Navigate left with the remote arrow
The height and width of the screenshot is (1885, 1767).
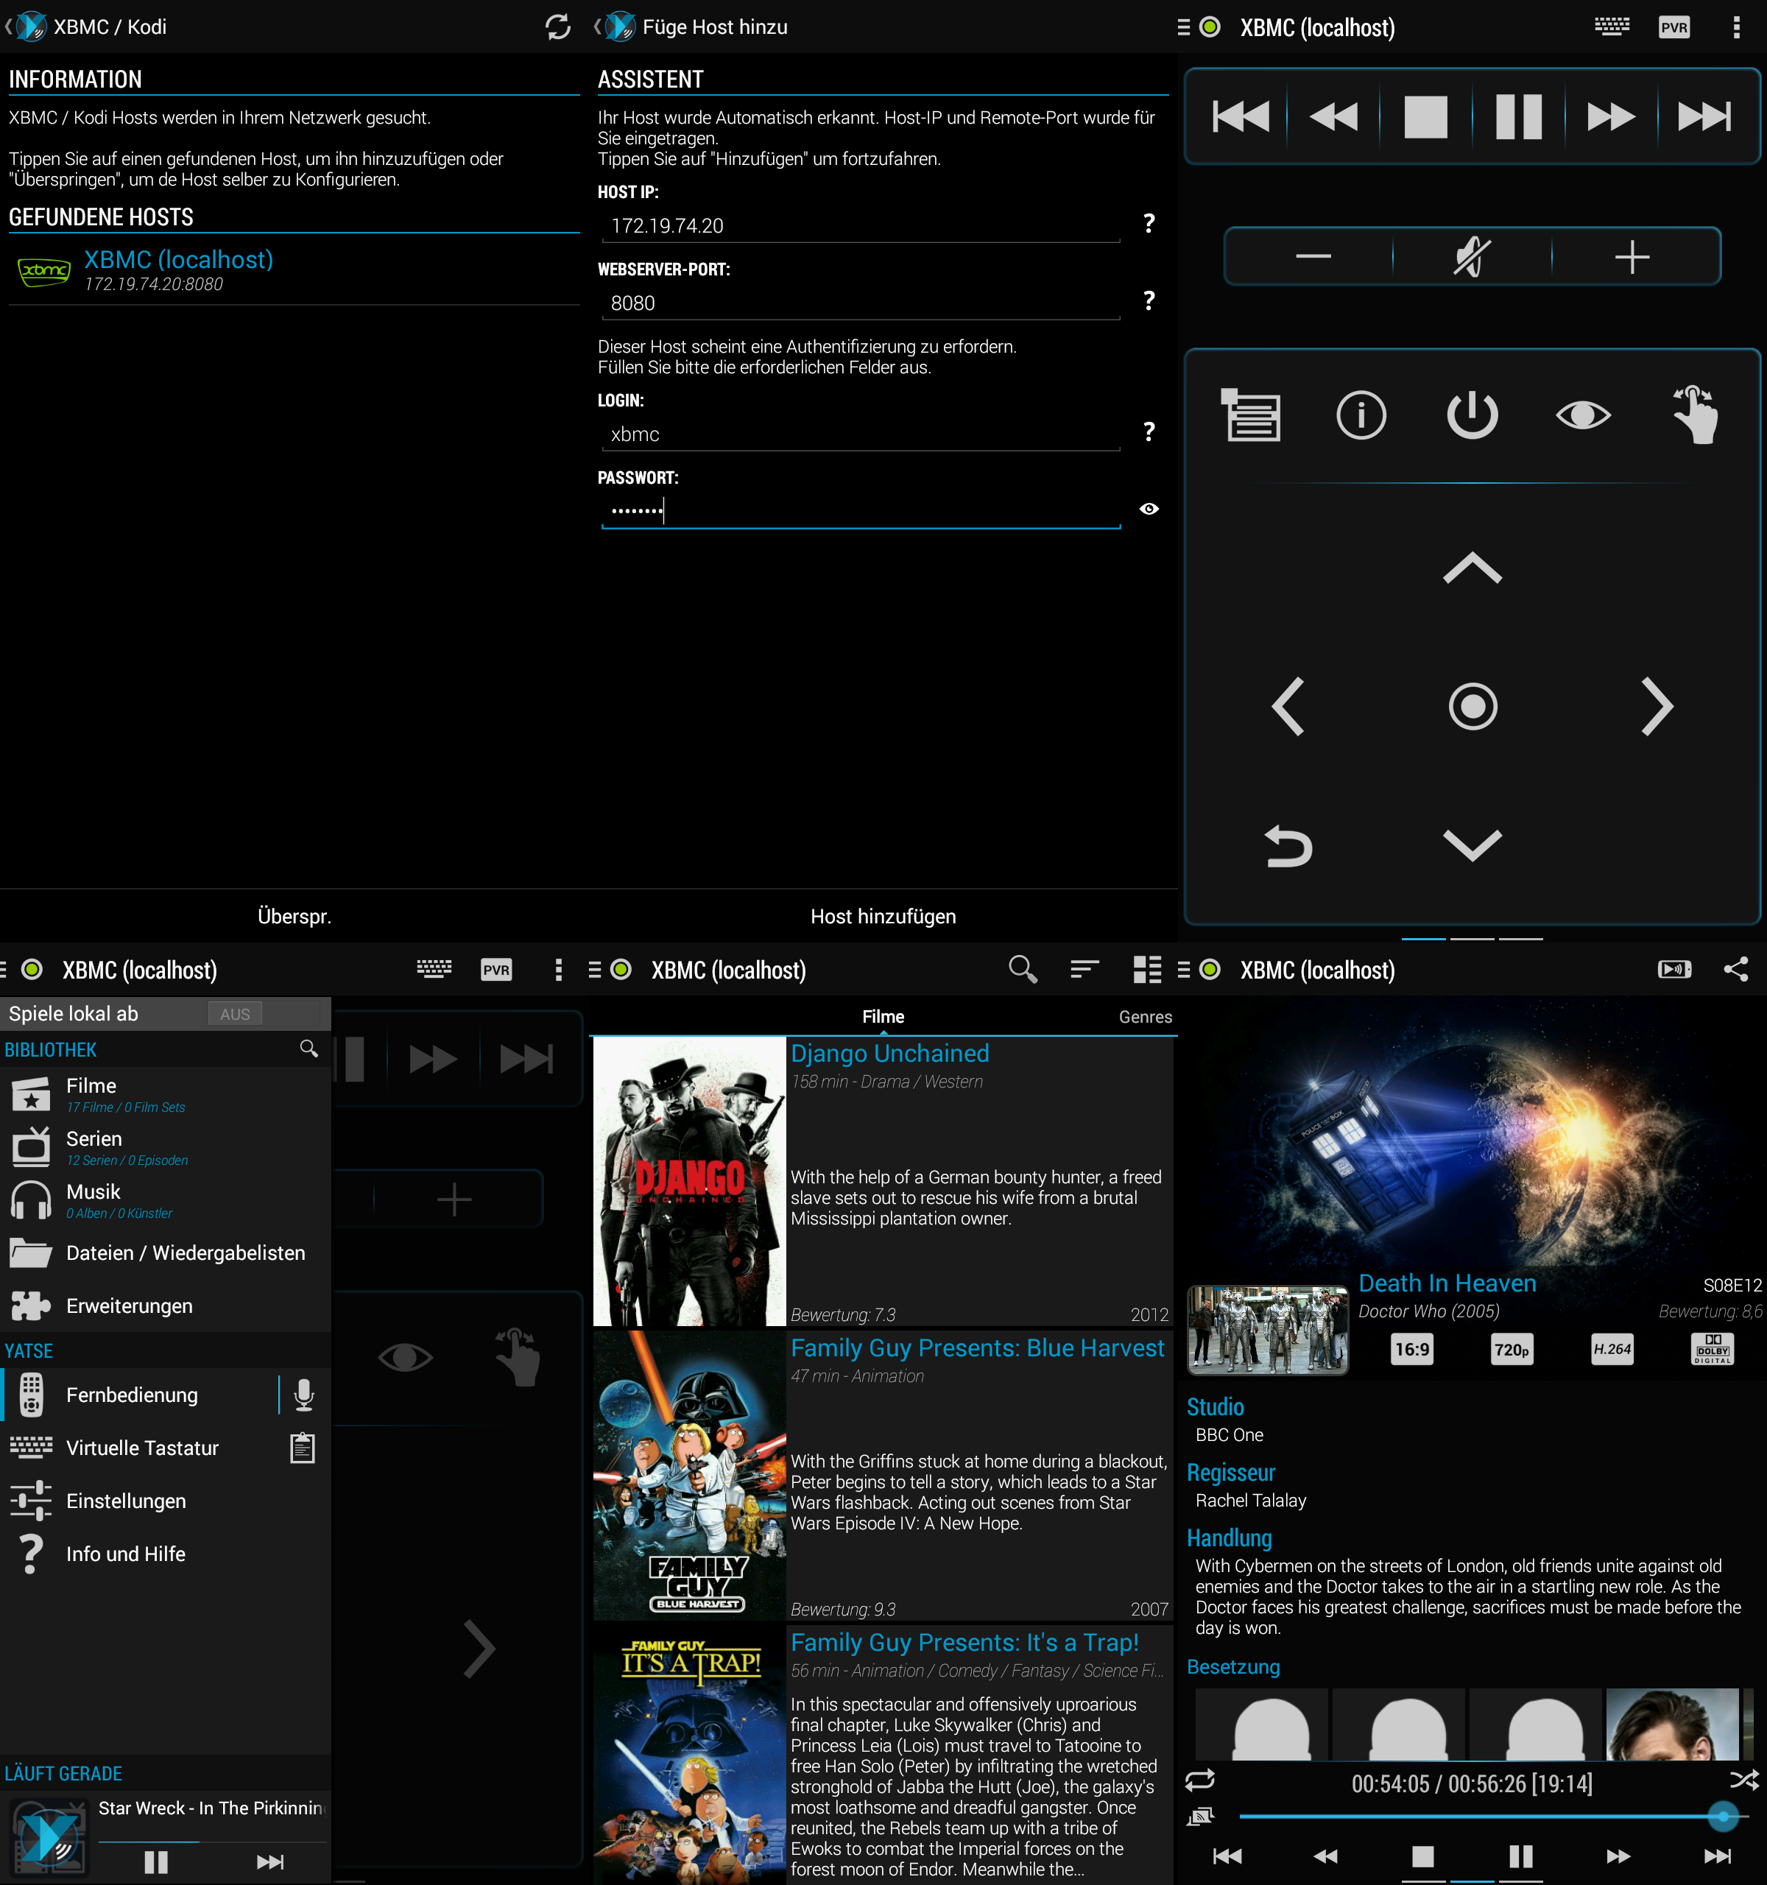click(x=1287, y=706)
